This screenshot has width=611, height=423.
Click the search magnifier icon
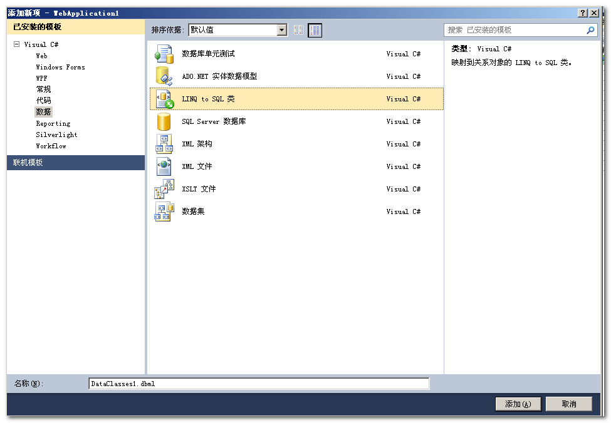click(x=590, y=29)
